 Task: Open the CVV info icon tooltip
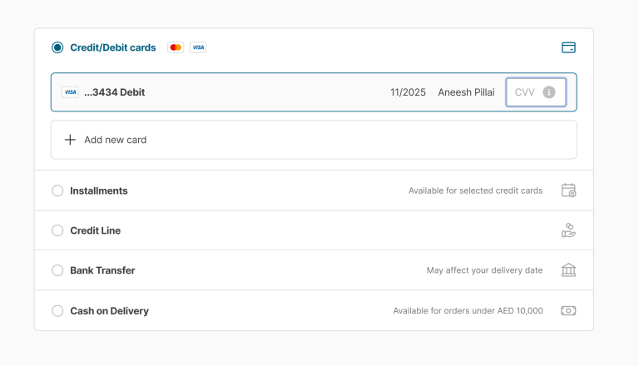[549, 92]
